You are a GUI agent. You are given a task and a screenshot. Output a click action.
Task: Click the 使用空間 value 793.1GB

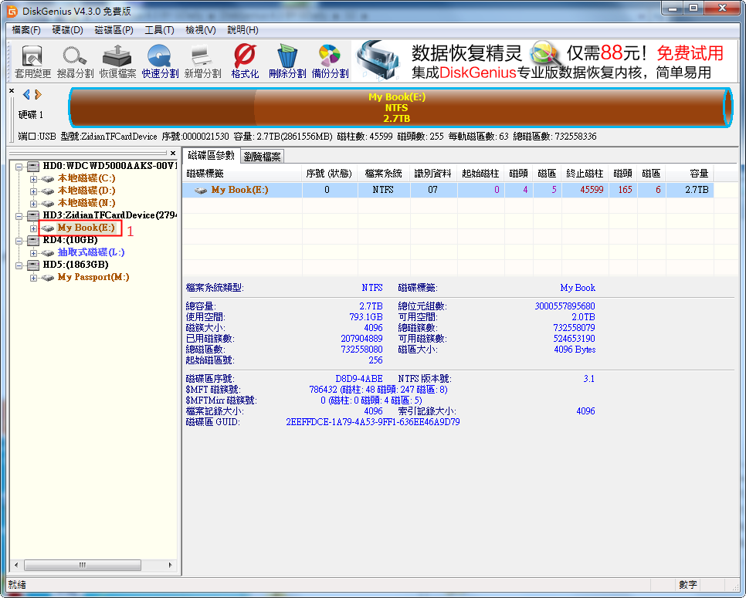pyautogui.click(x=365, y=317)
